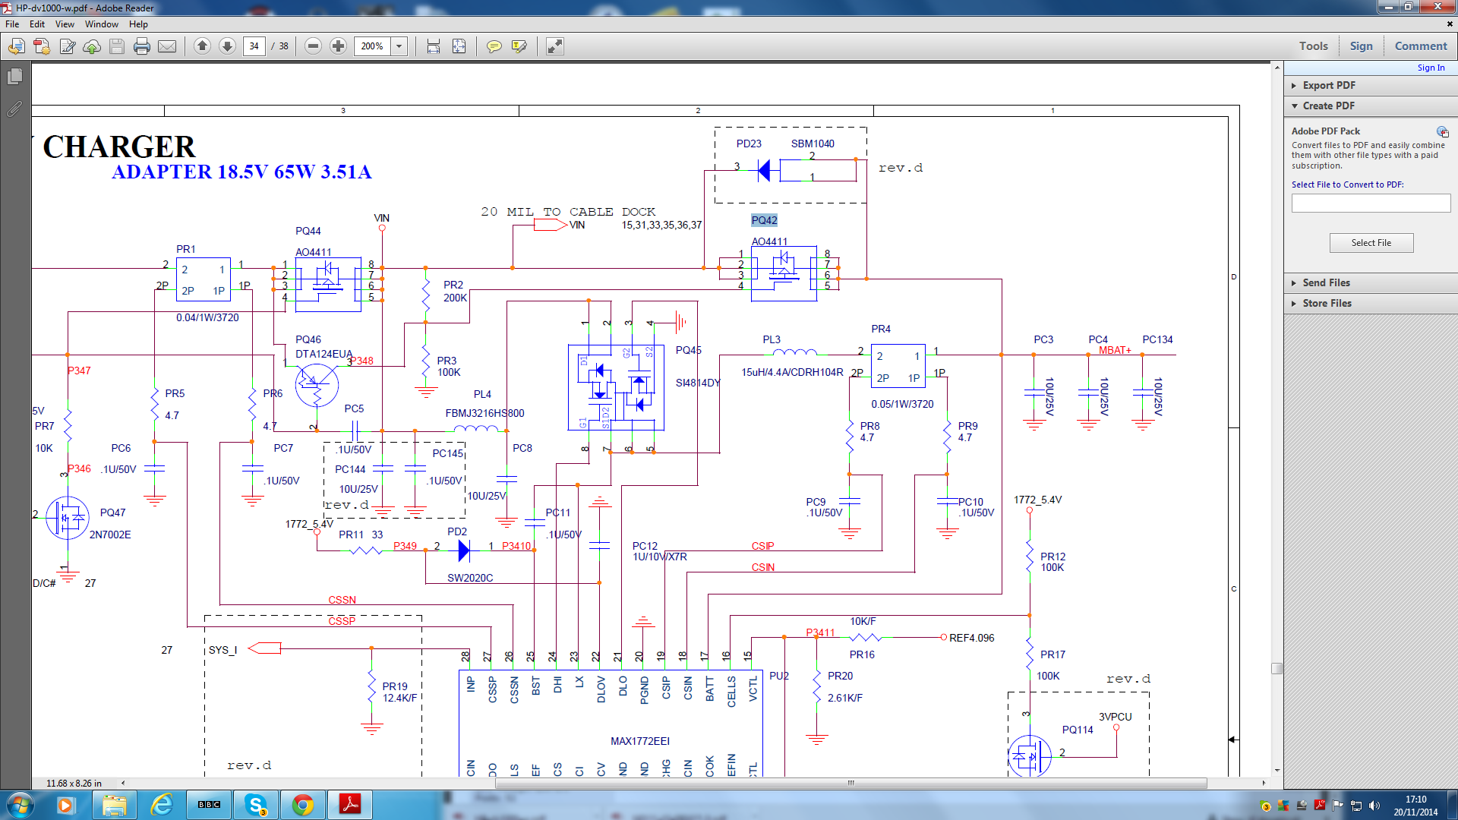Click the zoom in plus button
The height and width of the screenshot is (820, 1458).
tap(339, 46)
